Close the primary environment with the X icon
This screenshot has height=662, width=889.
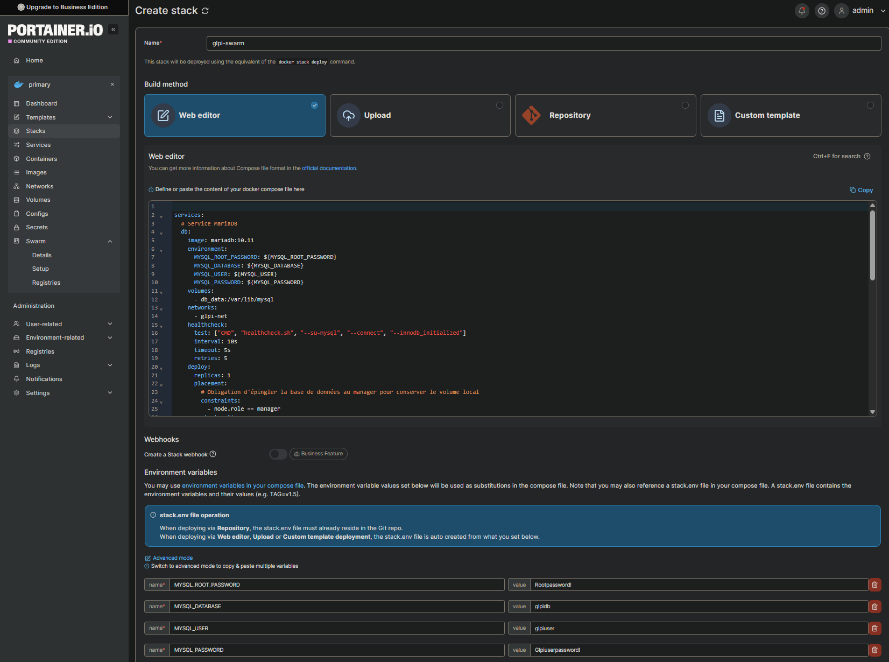tap(112, 84)
